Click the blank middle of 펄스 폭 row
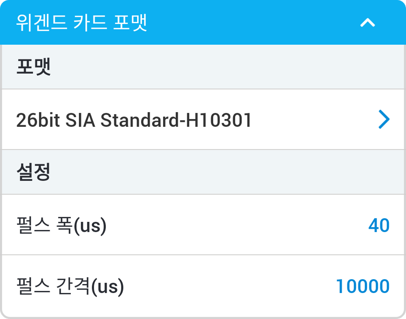The height and width of the screenshot is (319, 406). 236,226
